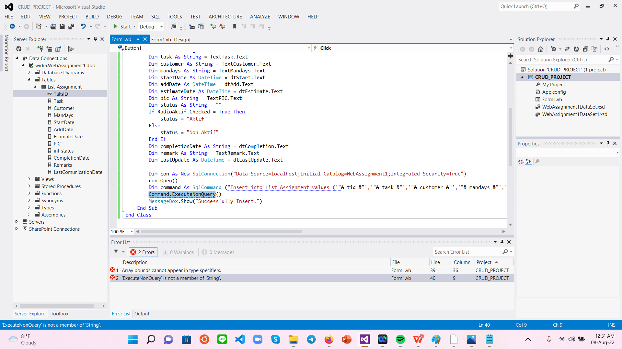Sync Solution Explorer with active document

tap(567, 49)
